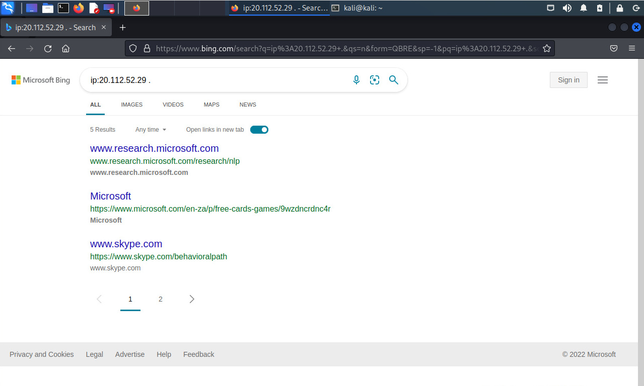Bookmark this page with star icon
This screenshot has height=386, width=644.
click(x=546, y=49)
